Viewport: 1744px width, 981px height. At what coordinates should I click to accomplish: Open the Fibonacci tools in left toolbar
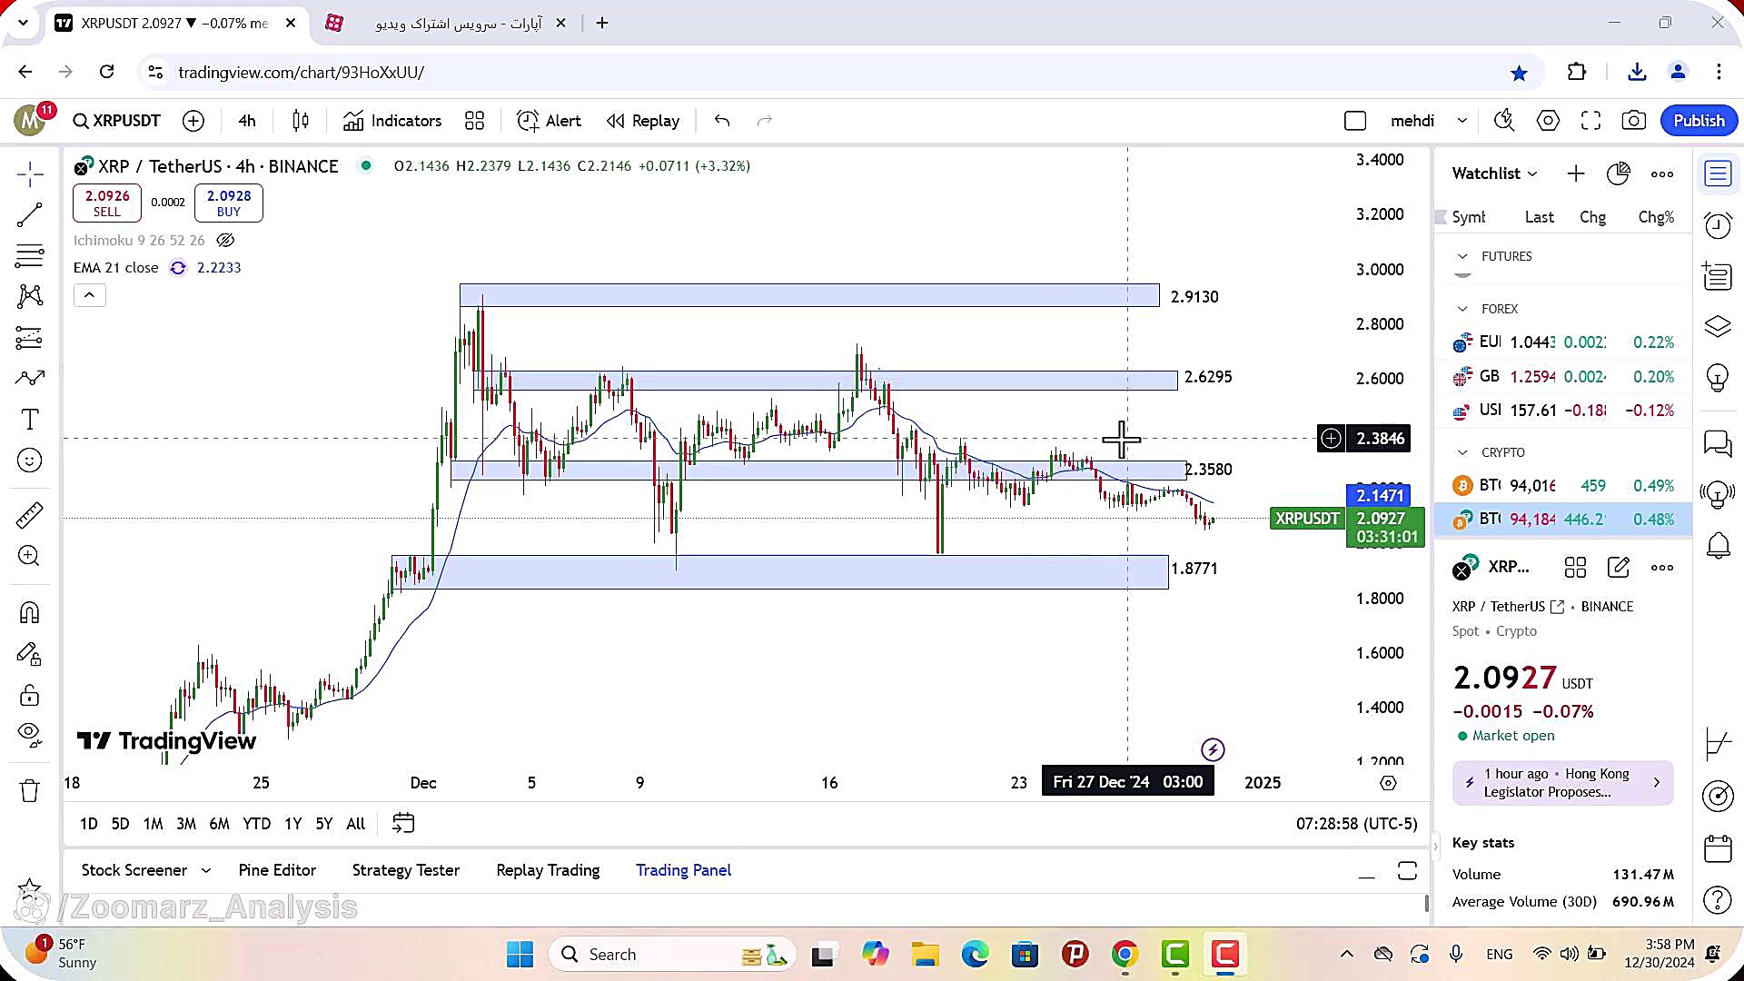(29, 256)
